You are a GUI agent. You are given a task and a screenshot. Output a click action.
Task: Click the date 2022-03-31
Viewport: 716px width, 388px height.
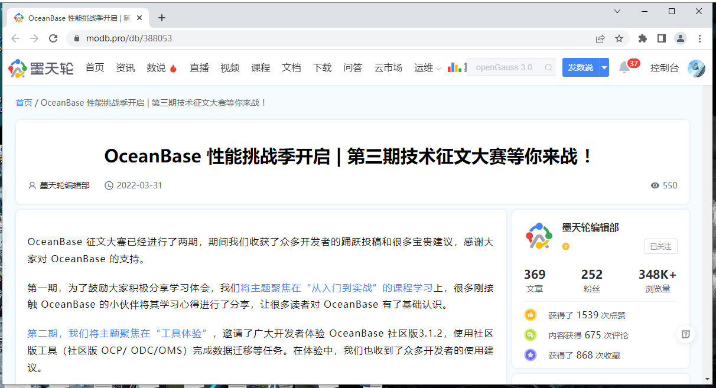click(139, 185)
